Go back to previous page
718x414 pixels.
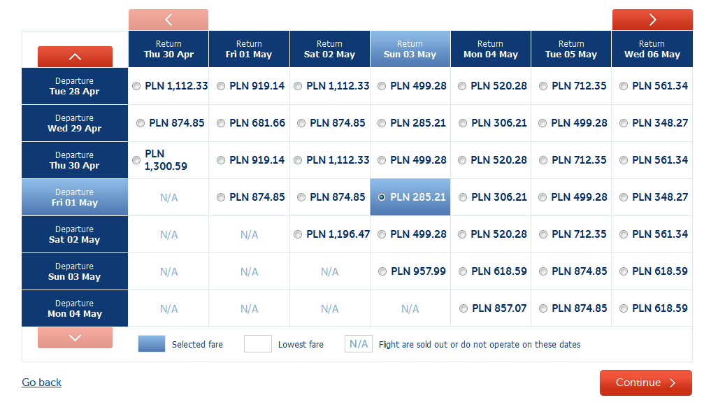click(42, 383)
